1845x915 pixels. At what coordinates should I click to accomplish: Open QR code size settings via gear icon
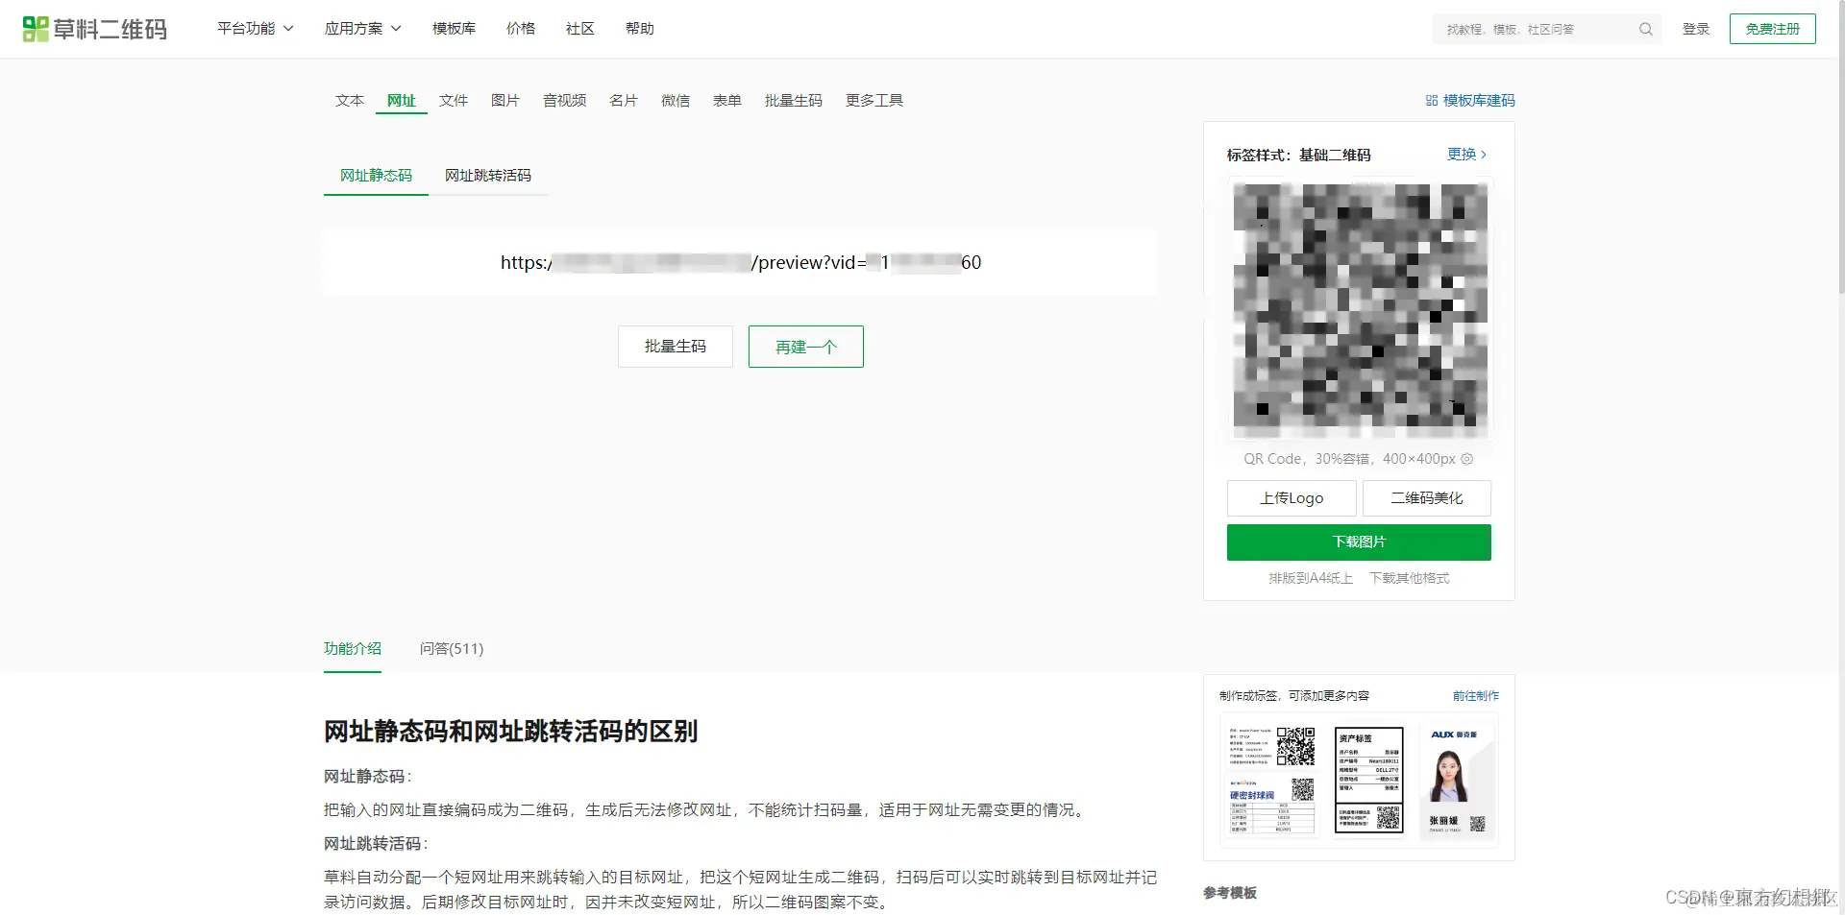[x=1467, y=459]
